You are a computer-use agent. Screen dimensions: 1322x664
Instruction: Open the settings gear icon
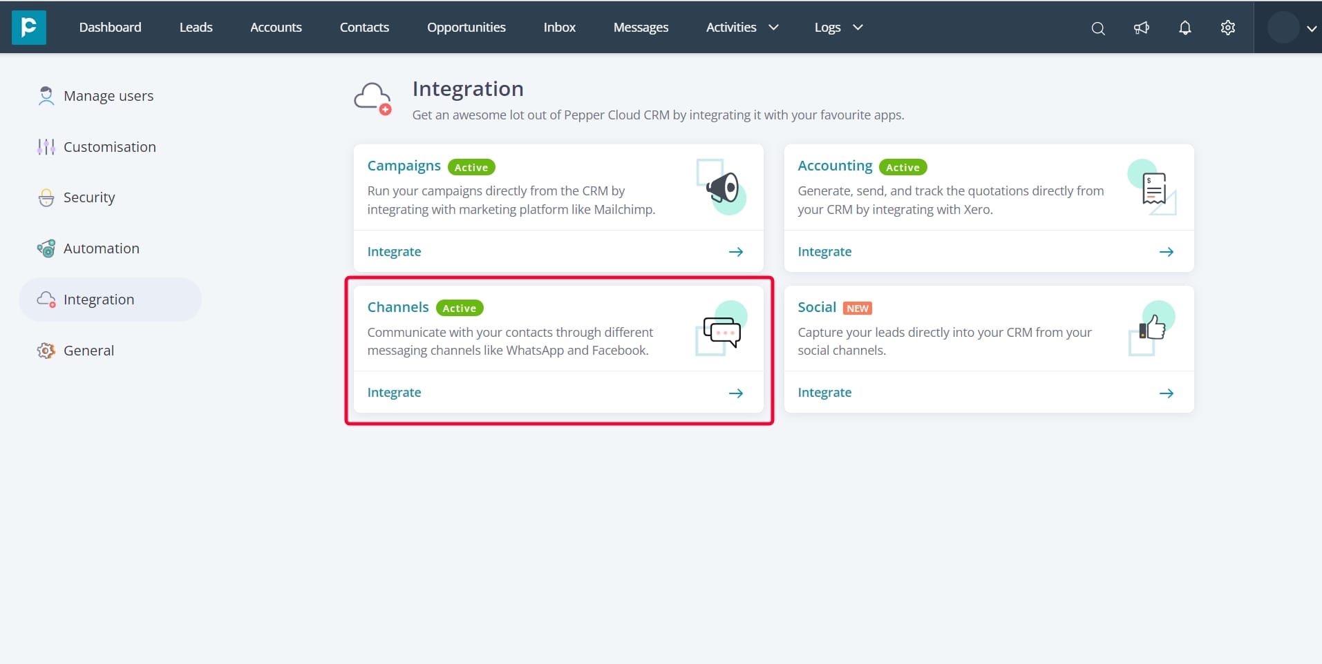(1227, 28)
